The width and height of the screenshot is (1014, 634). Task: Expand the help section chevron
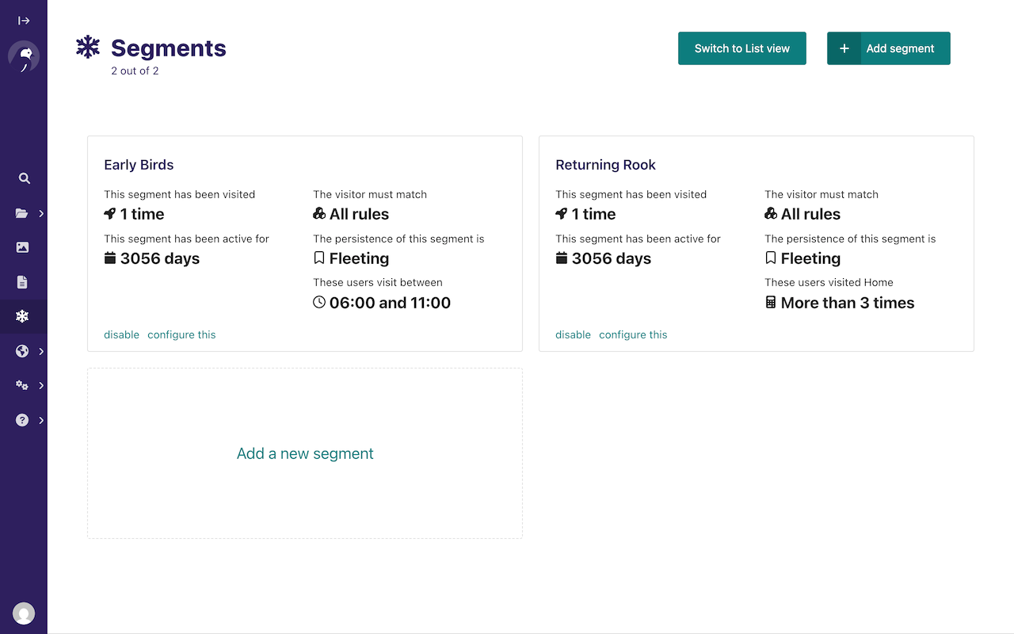pos(41,419)
